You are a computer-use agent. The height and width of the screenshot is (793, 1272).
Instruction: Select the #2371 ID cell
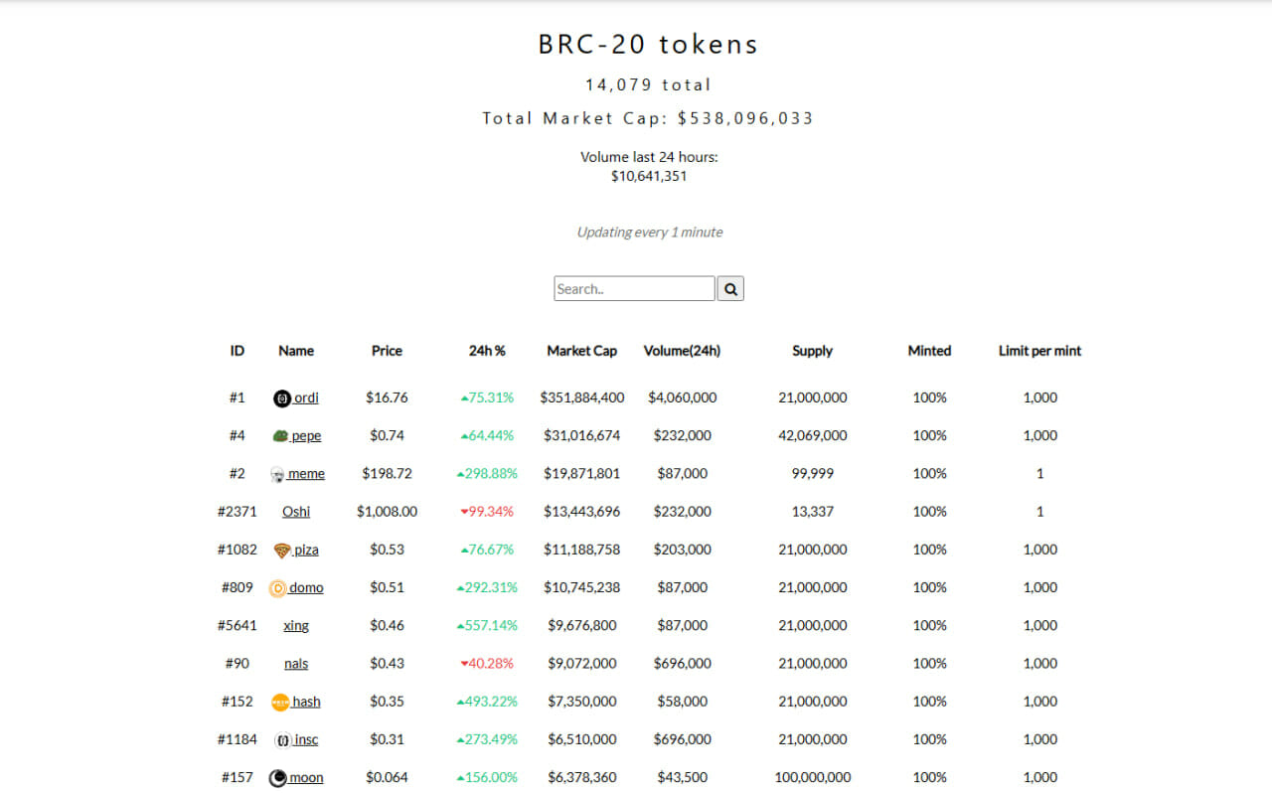238,512
